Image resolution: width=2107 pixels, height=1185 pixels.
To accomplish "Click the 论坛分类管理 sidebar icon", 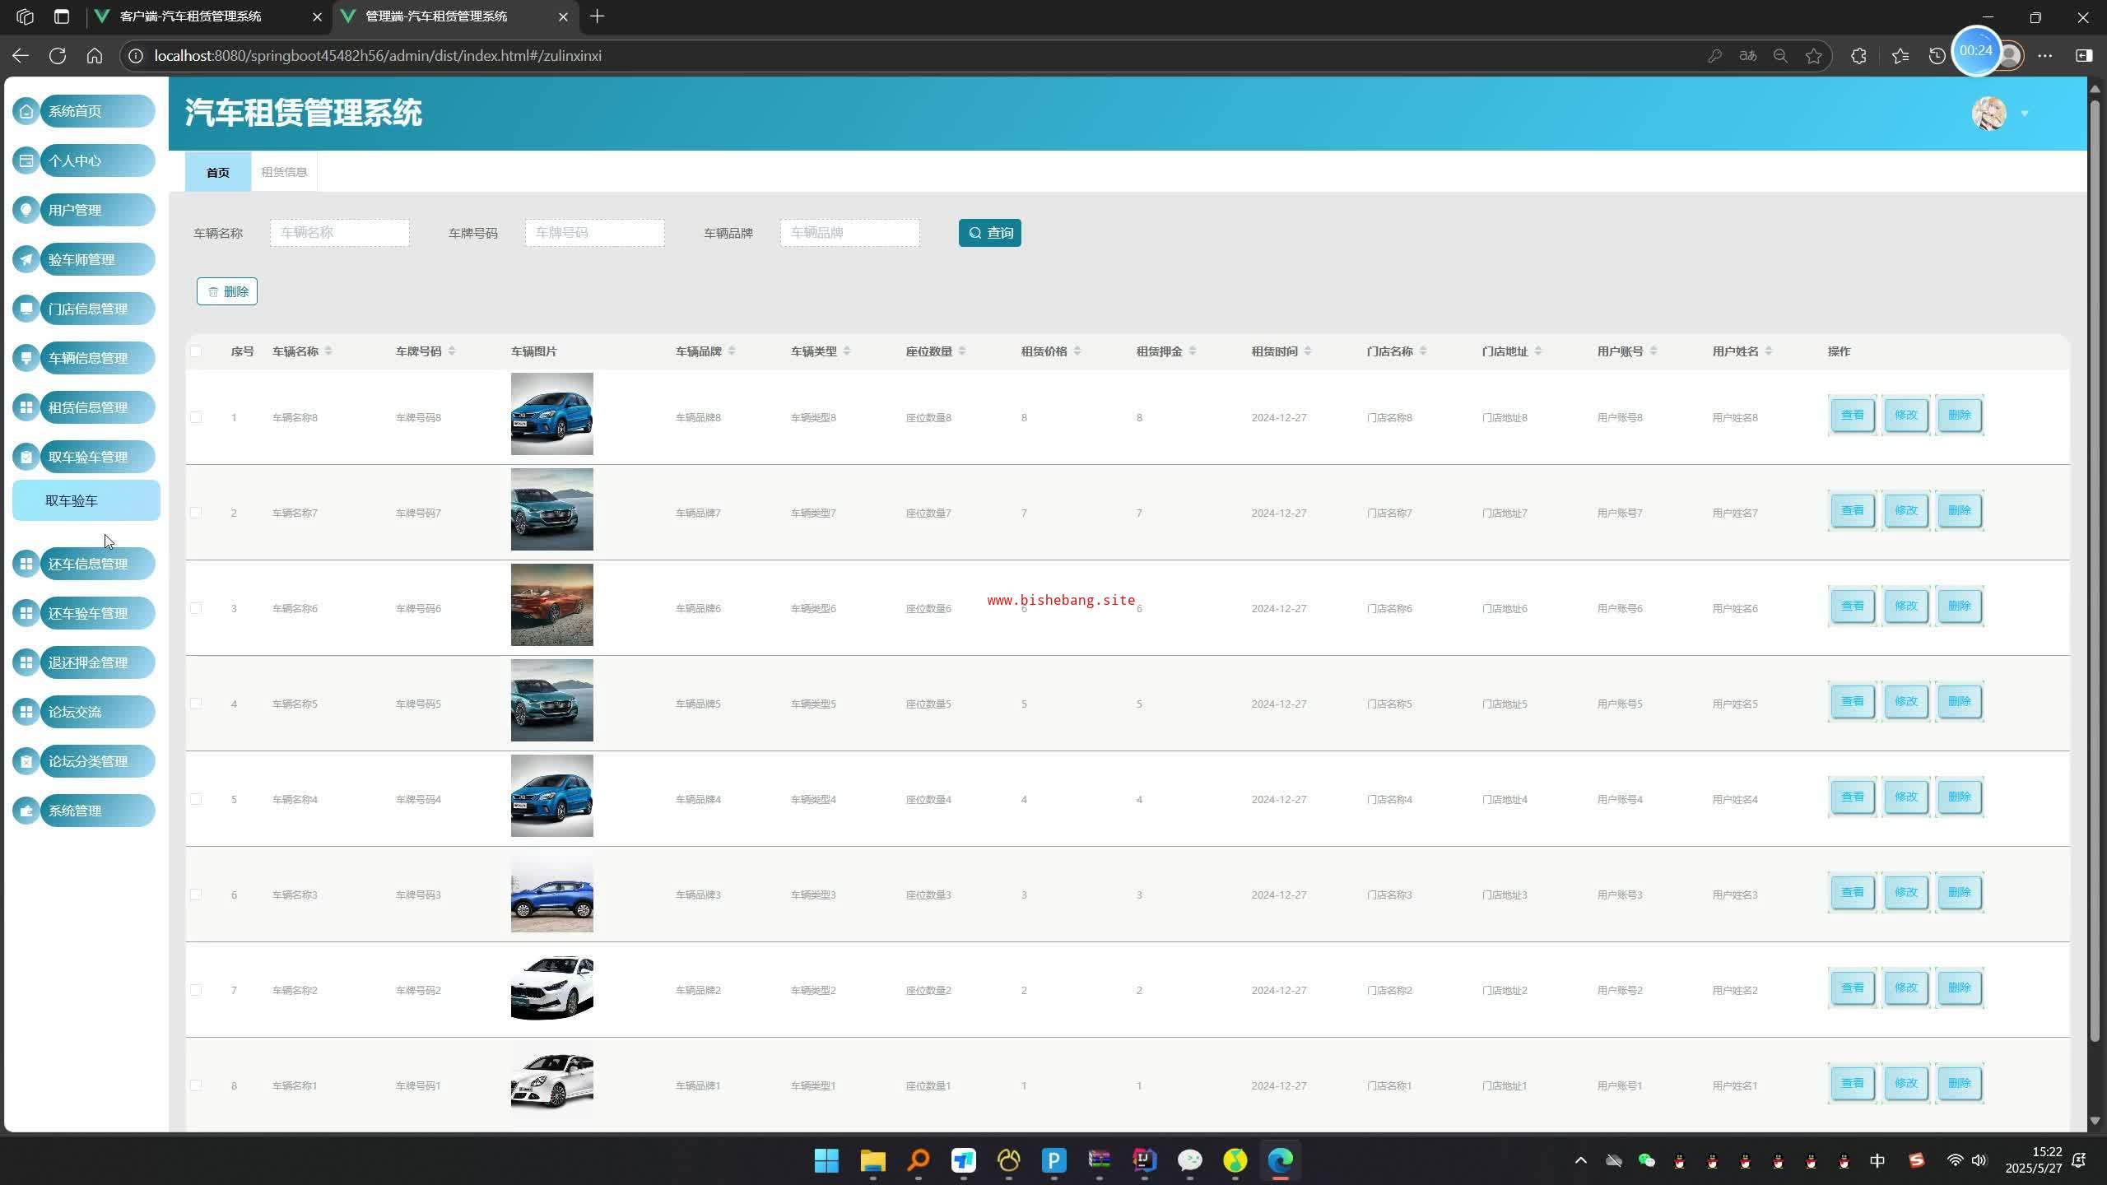I will [26, 761].
